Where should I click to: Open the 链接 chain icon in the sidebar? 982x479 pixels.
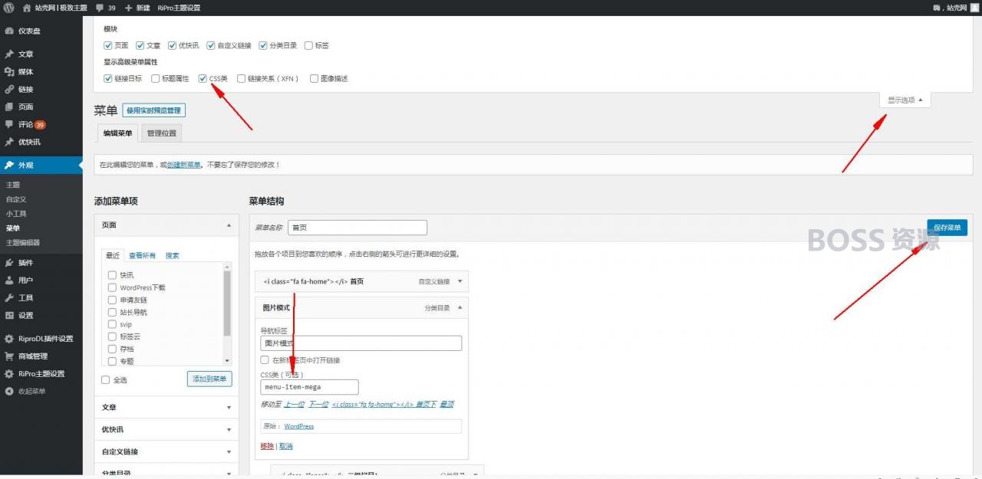click(x=9, y=90)
